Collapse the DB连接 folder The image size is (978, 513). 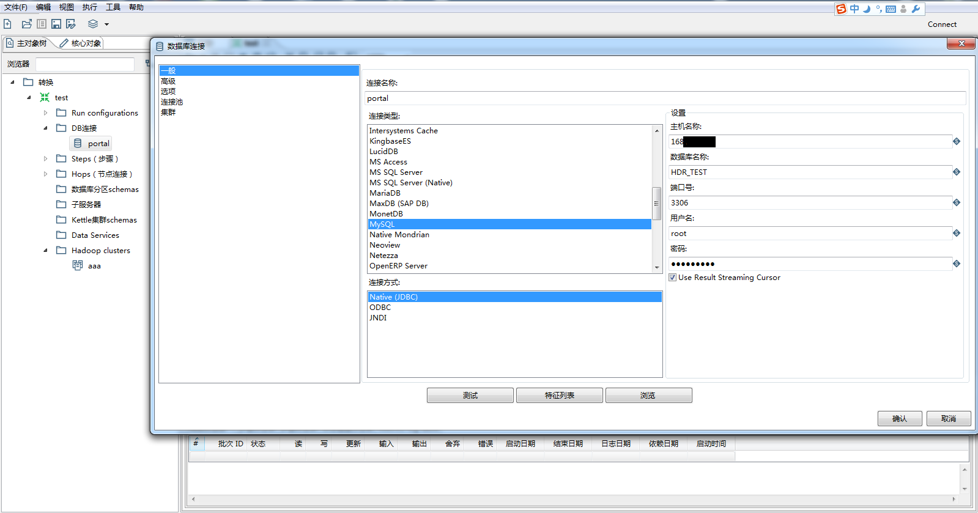(45, 128)
